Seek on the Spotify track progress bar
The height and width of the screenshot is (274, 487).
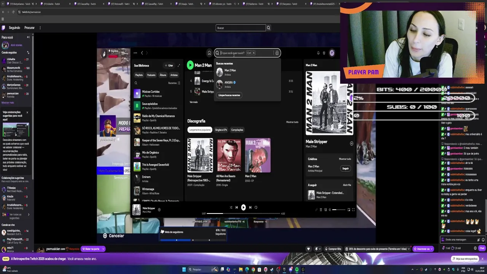243,213
